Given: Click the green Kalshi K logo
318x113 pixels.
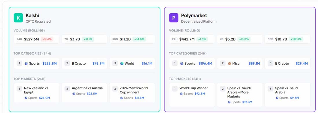Looking at the screenshot, I should (18, 18).
